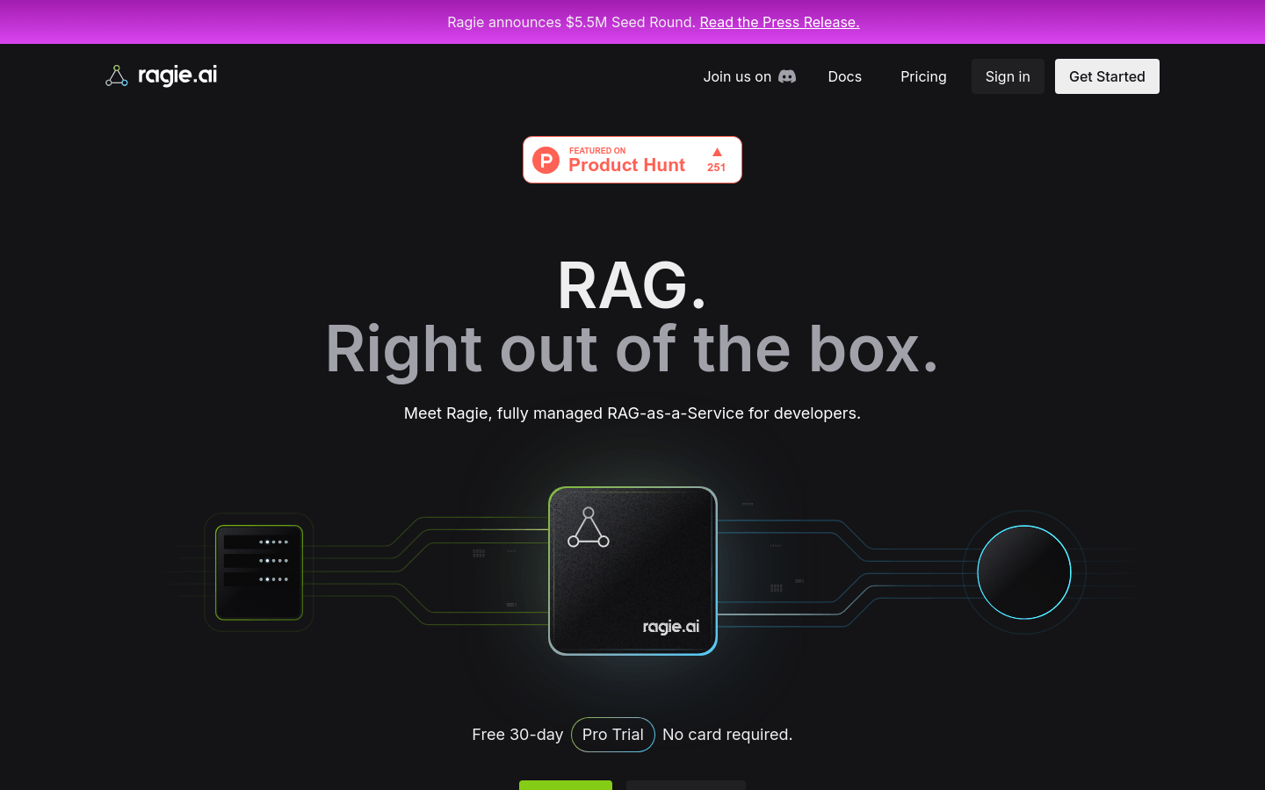Click the ragie.ai logo in header
The image size is (1265, 790).
click(x=161, y=76)
